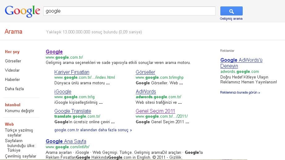This screenshot has width=285, height=160.
Task: Expand Daha fazla in the sidebar
Action: 14,89
